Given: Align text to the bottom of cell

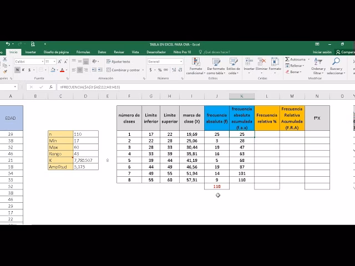Looking at the screenshot, I should click(x=85, y=62).
